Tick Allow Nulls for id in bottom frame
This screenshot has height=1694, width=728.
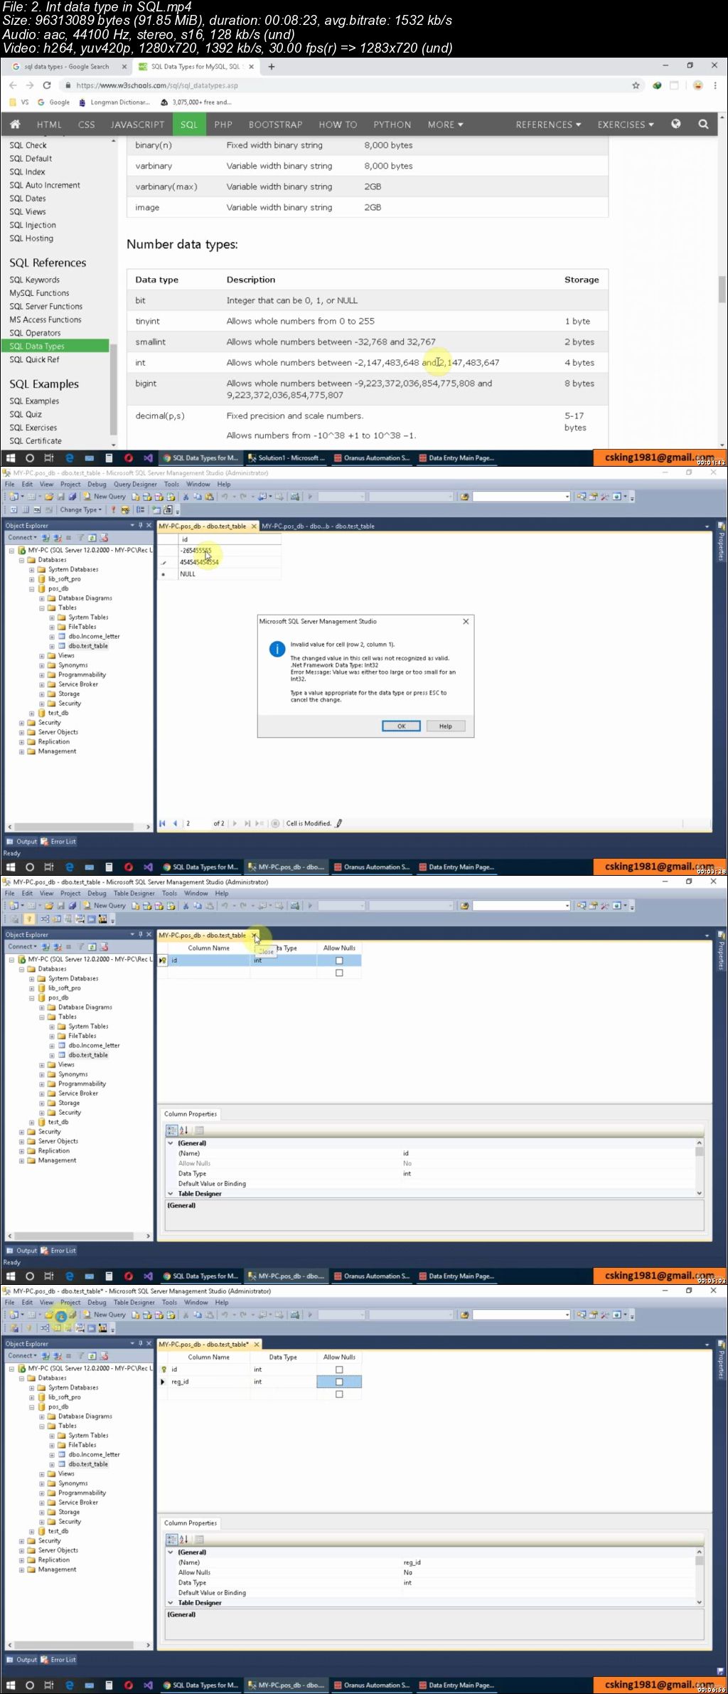point(339,1370)
